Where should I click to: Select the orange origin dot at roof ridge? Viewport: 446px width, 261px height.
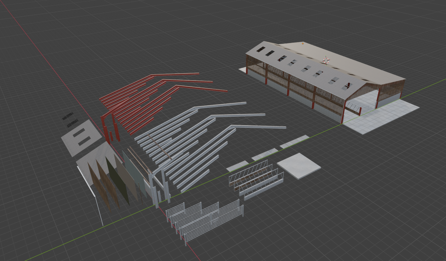pos(303,43)
